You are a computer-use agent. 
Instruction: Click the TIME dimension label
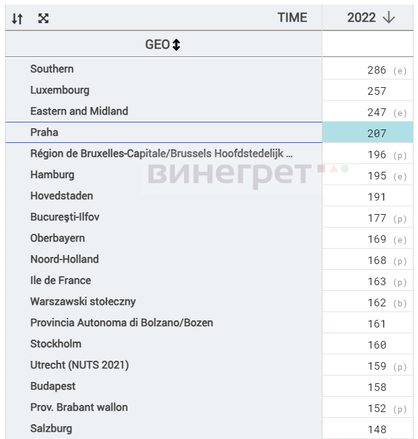pyautogui.click(x=292, y=18)
